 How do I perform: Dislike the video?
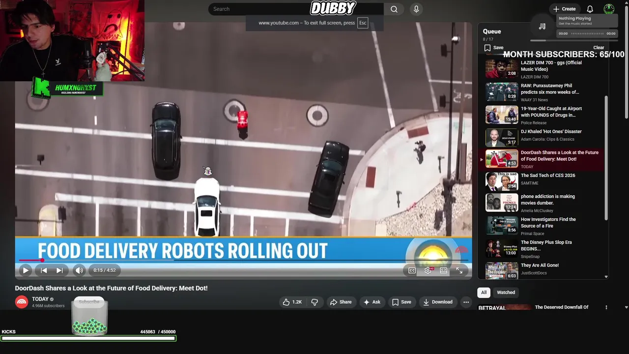(314, 302)
